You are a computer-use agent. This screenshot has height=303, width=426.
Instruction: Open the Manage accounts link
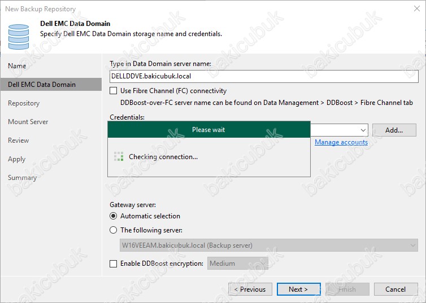coord(341,142)
